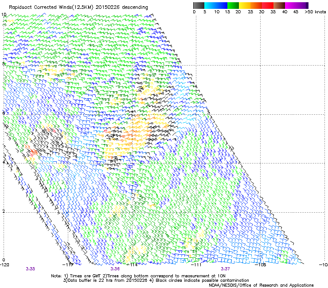Click the red 30-35 knots legend swatch
328x288 pixels.
tap(268, 5)
